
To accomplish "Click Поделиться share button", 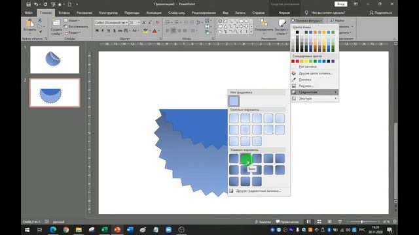I will 381,13.
